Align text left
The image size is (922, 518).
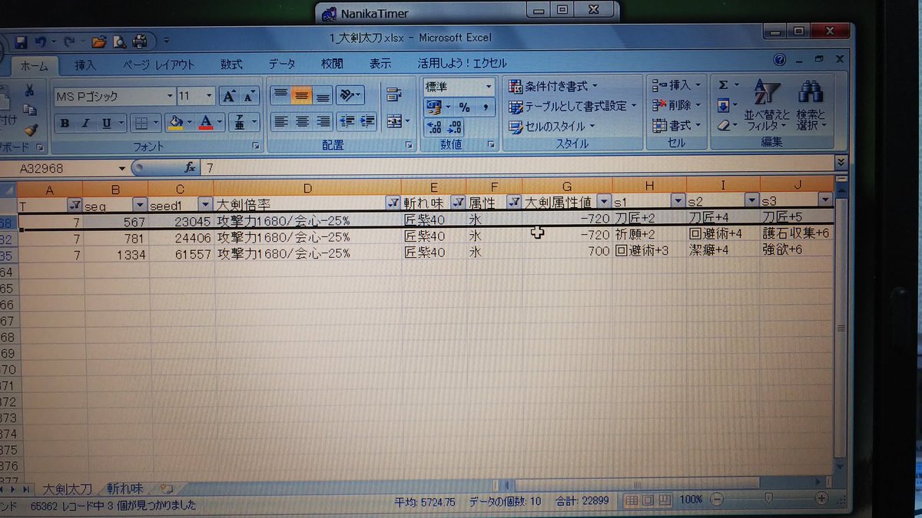pos(280,121)
